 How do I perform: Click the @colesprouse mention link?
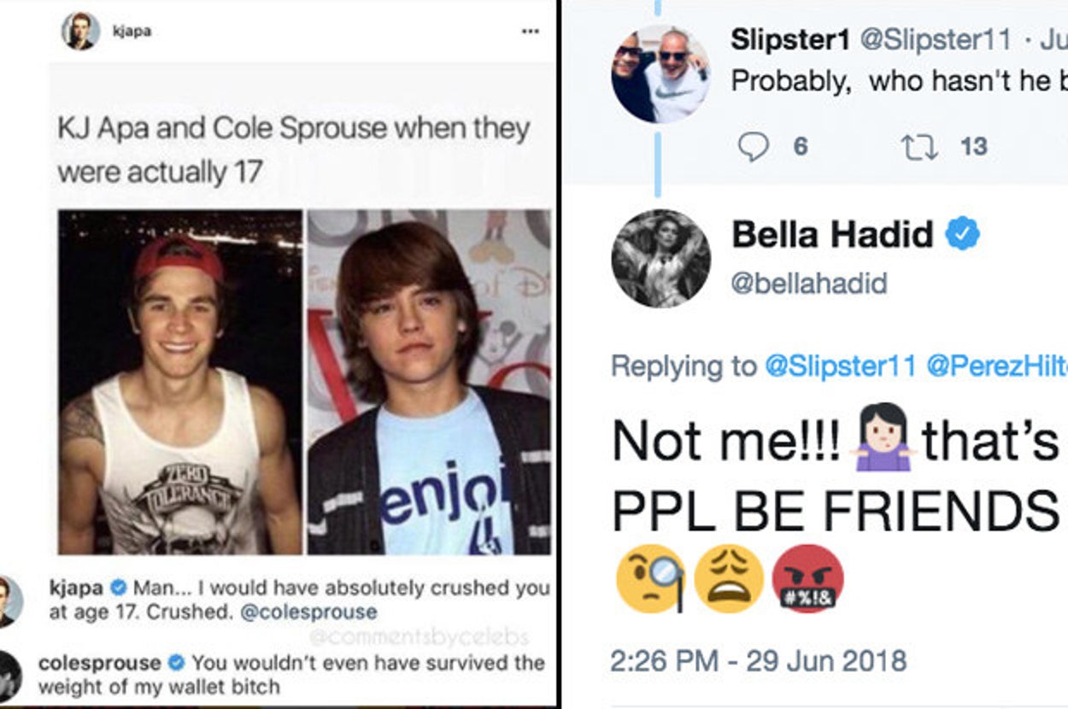[308, 612]
